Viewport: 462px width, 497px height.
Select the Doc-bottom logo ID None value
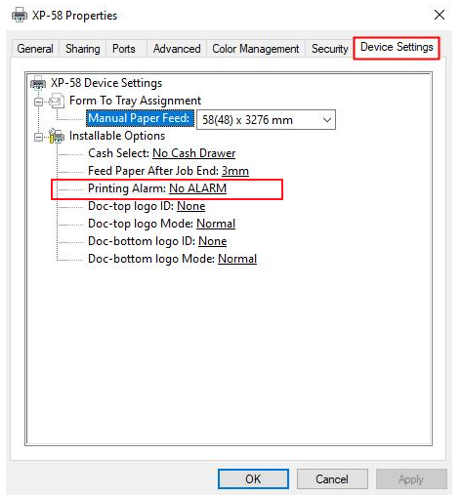(213, 241)
